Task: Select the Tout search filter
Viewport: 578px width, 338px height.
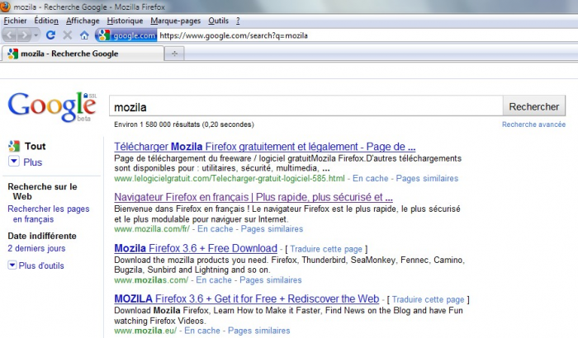Action: point(35,146)
